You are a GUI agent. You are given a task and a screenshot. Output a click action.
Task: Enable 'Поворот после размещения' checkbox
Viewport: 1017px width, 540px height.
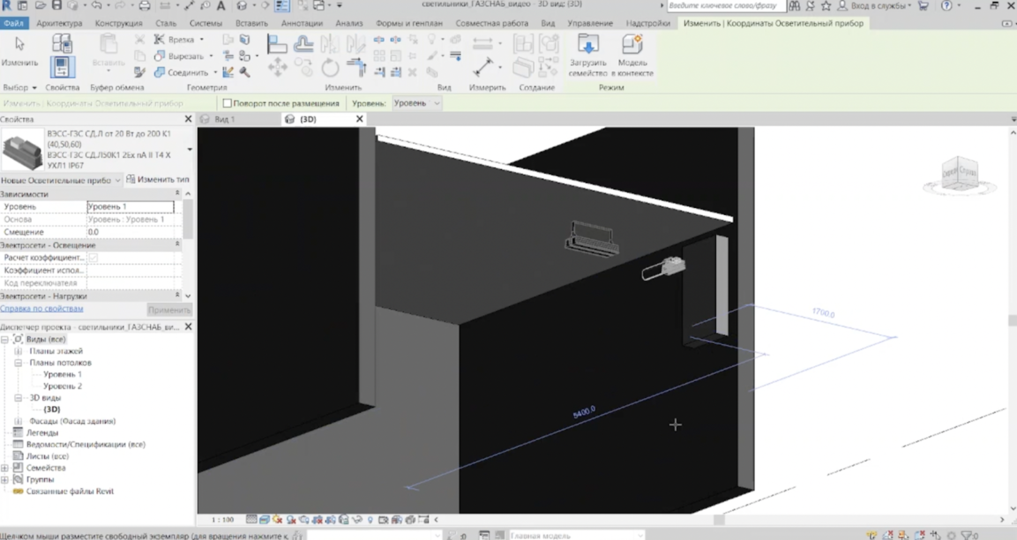click(227, 103)
